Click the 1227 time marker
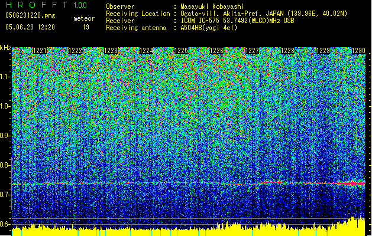 [252, 51]
